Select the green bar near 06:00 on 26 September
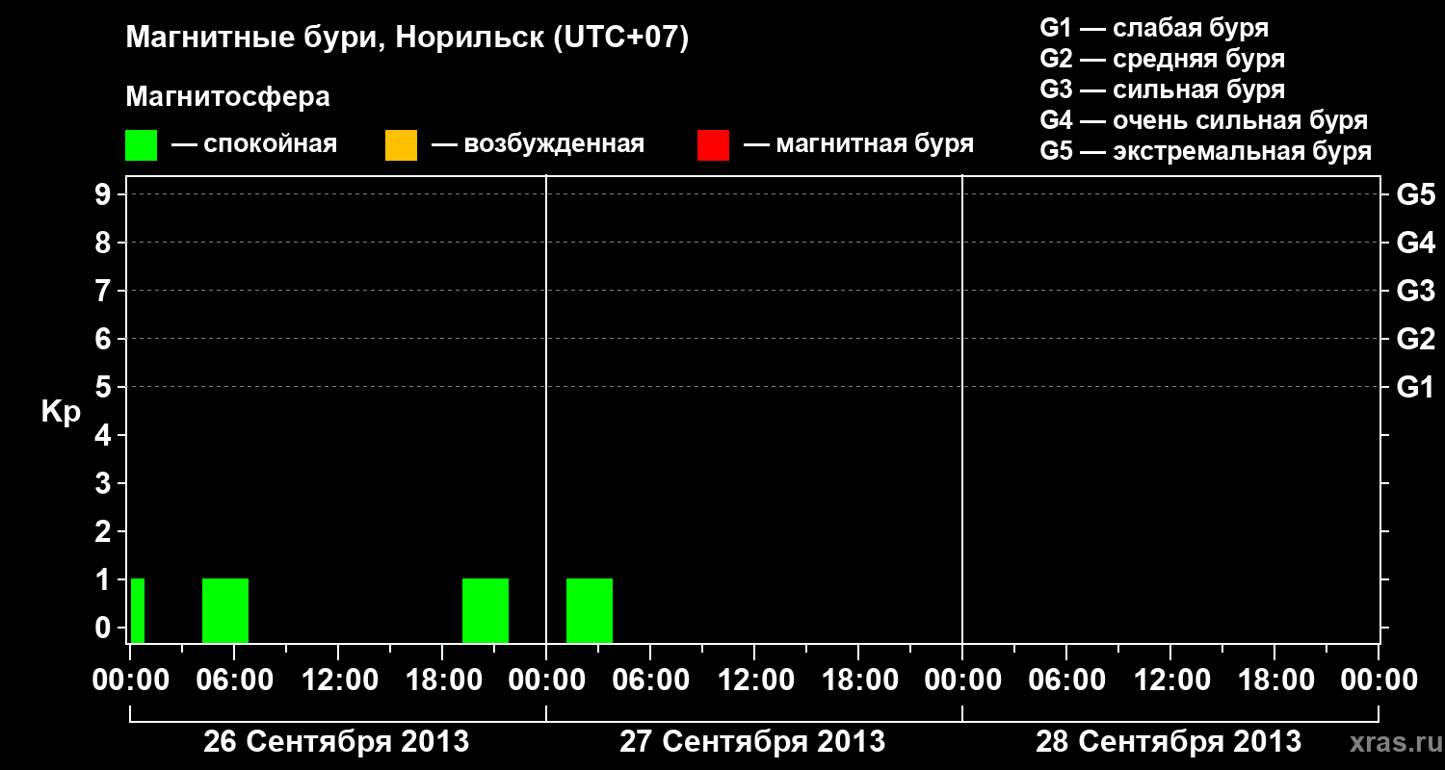 225,610
